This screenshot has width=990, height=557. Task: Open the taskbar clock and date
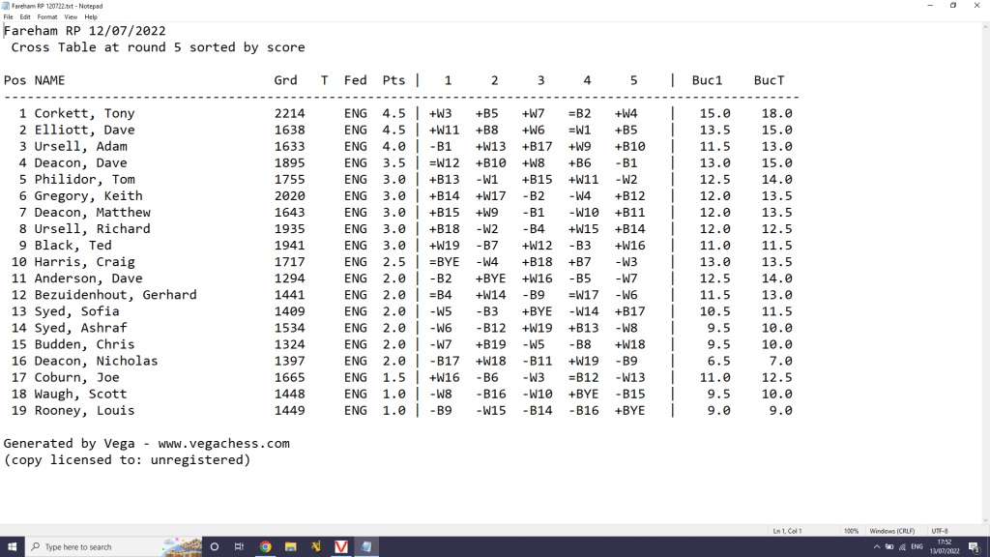[x=943, y=546]
